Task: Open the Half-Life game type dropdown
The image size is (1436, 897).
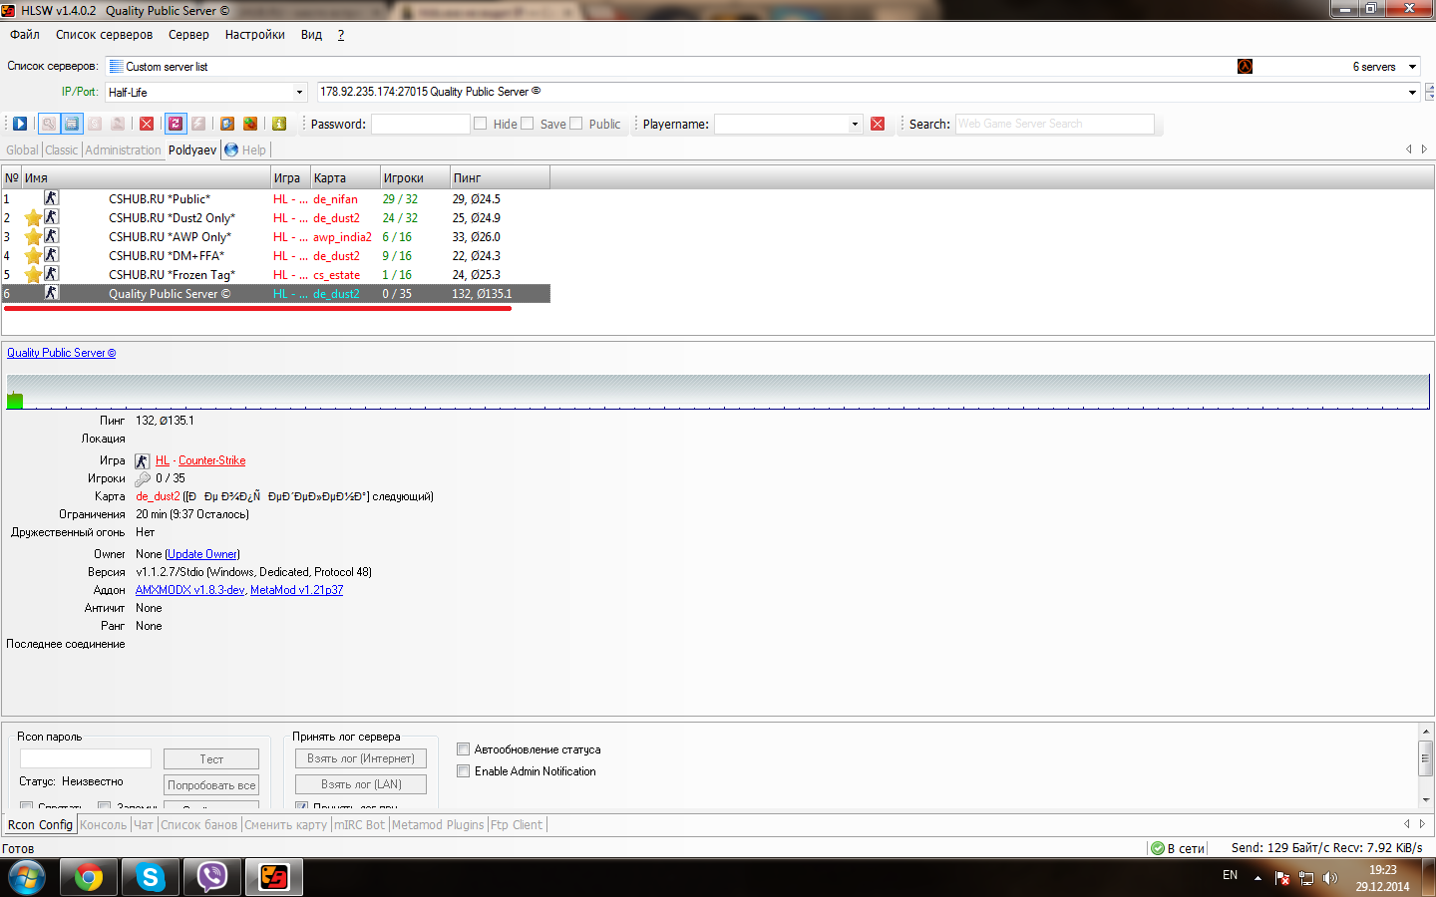Action: coord(299,93)
